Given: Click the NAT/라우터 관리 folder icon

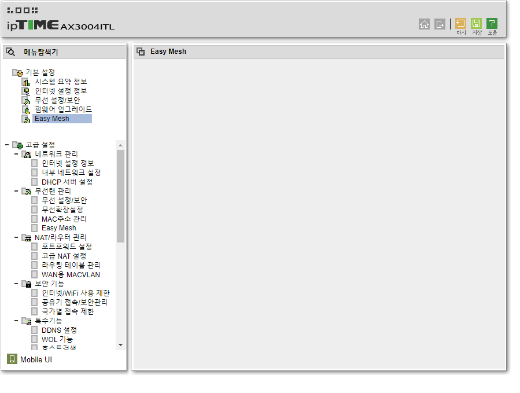Looking at the screenshot, I should [27, 238].
